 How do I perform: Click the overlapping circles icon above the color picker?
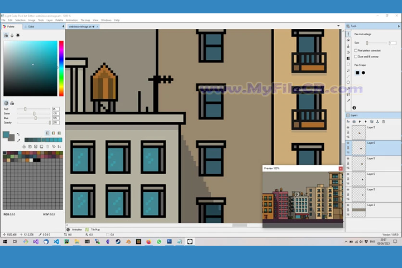coord(6,35)
